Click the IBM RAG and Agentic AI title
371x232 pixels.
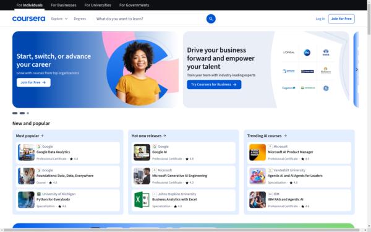tap(285, 199)
